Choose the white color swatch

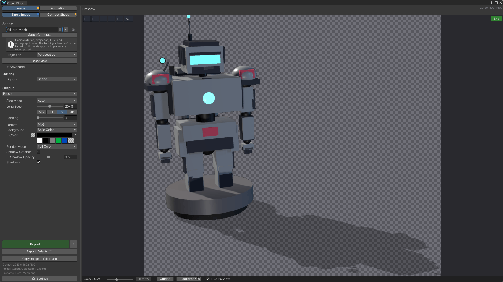coord(40,141)
